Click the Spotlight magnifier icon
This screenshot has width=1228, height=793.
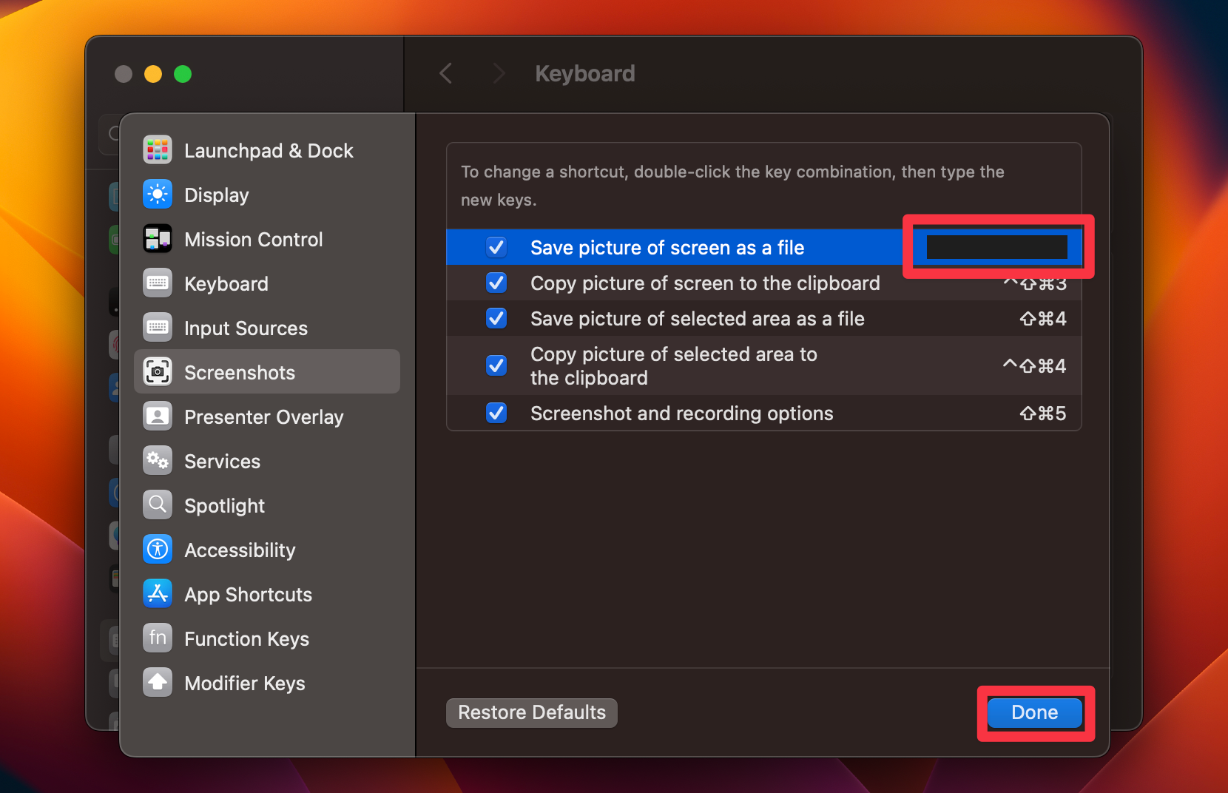click(x=157, y=505)
